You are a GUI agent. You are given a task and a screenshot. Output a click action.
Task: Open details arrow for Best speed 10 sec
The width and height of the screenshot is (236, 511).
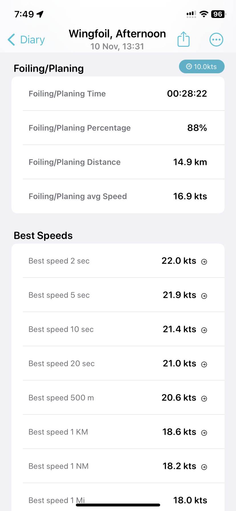point(204,330)
